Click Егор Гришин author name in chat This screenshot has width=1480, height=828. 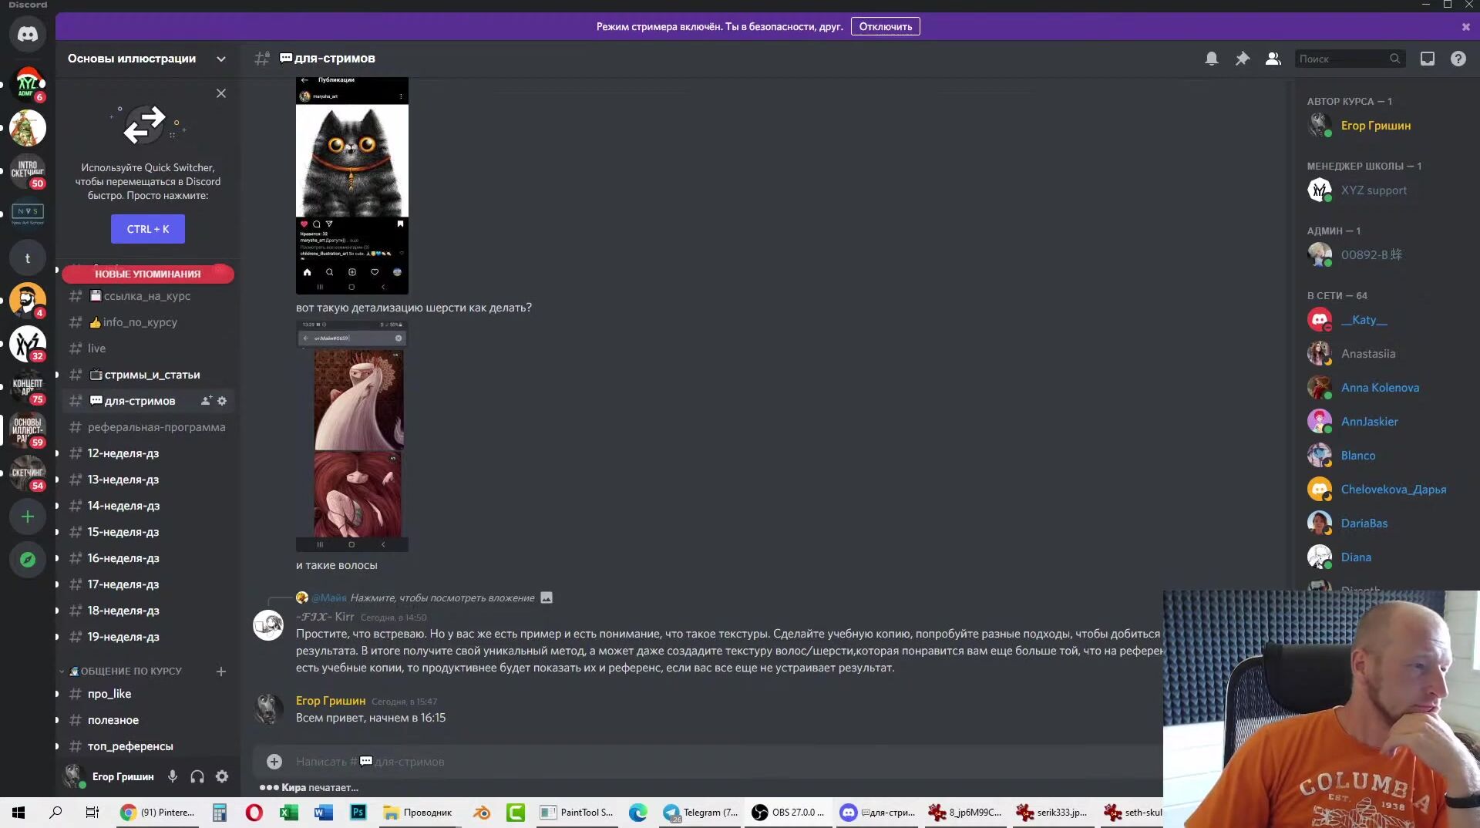click(x=331, y=701)
